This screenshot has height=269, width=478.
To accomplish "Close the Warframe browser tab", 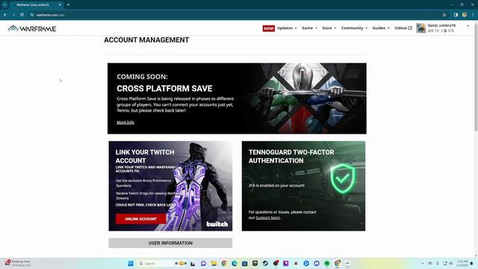I will [60, 4].
